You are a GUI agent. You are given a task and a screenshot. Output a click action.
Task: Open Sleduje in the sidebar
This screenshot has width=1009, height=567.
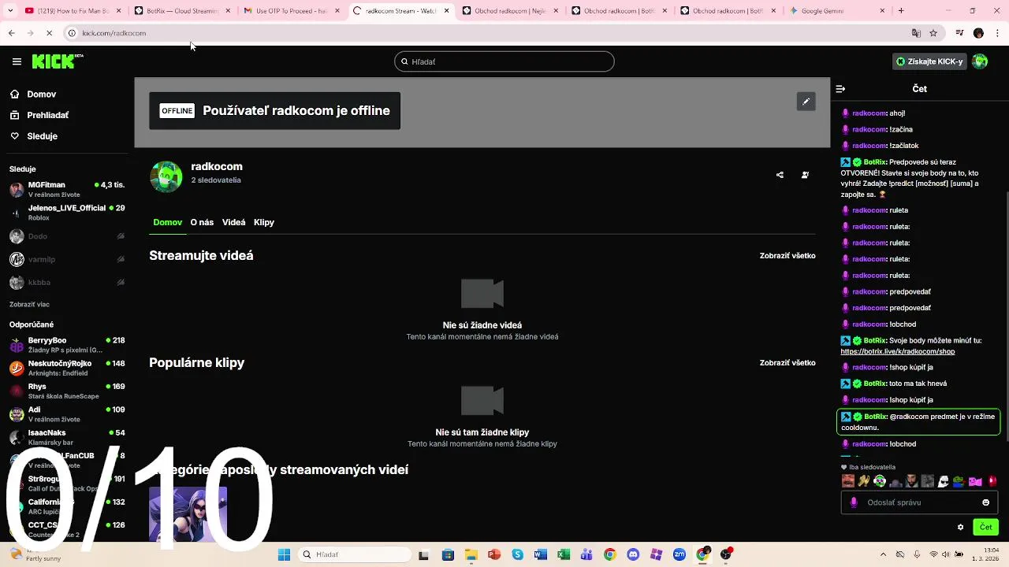click(x=34, y=136)
